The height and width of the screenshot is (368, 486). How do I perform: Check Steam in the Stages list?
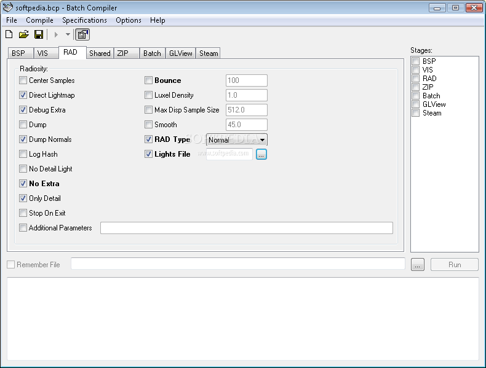click(x=416, y=113)
